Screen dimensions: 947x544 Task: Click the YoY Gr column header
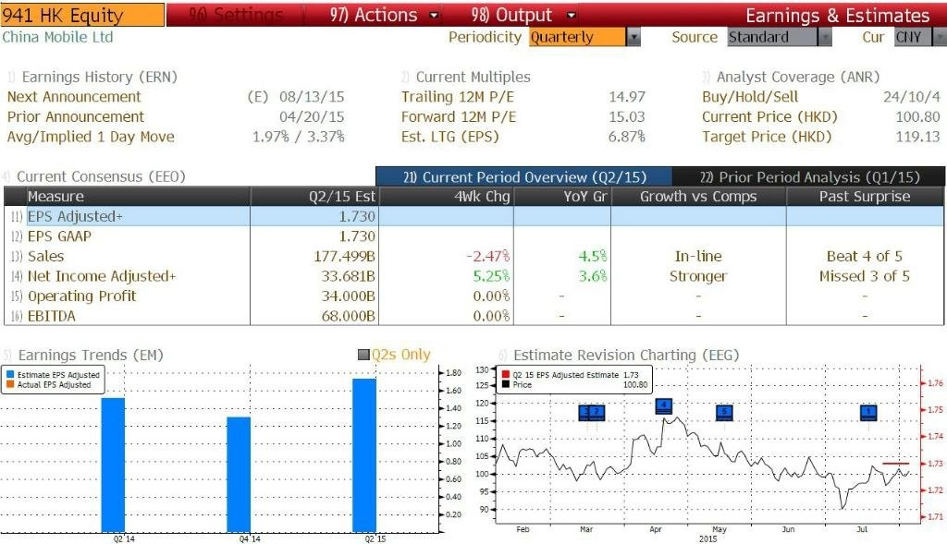click(562, 197)
